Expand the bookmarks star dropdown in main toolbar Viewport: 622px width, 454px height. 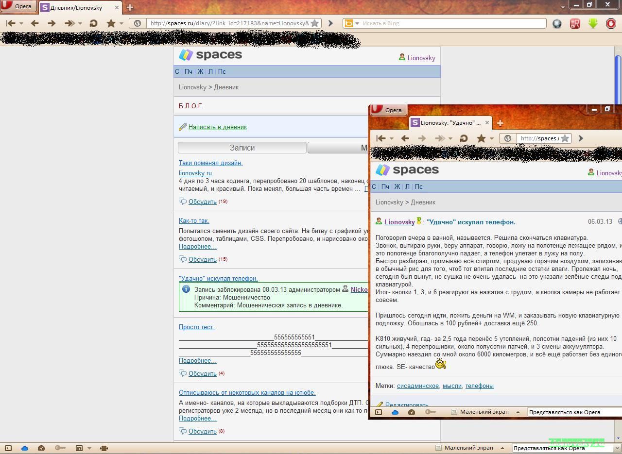[121, 23]
